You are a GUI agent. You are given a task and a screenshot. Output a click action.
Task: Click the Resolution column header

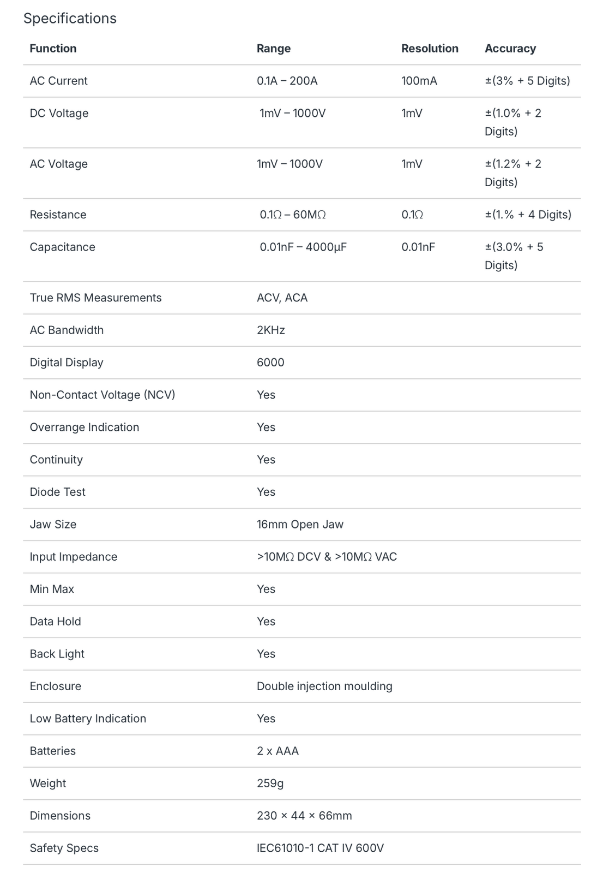(x=430, y=49)
